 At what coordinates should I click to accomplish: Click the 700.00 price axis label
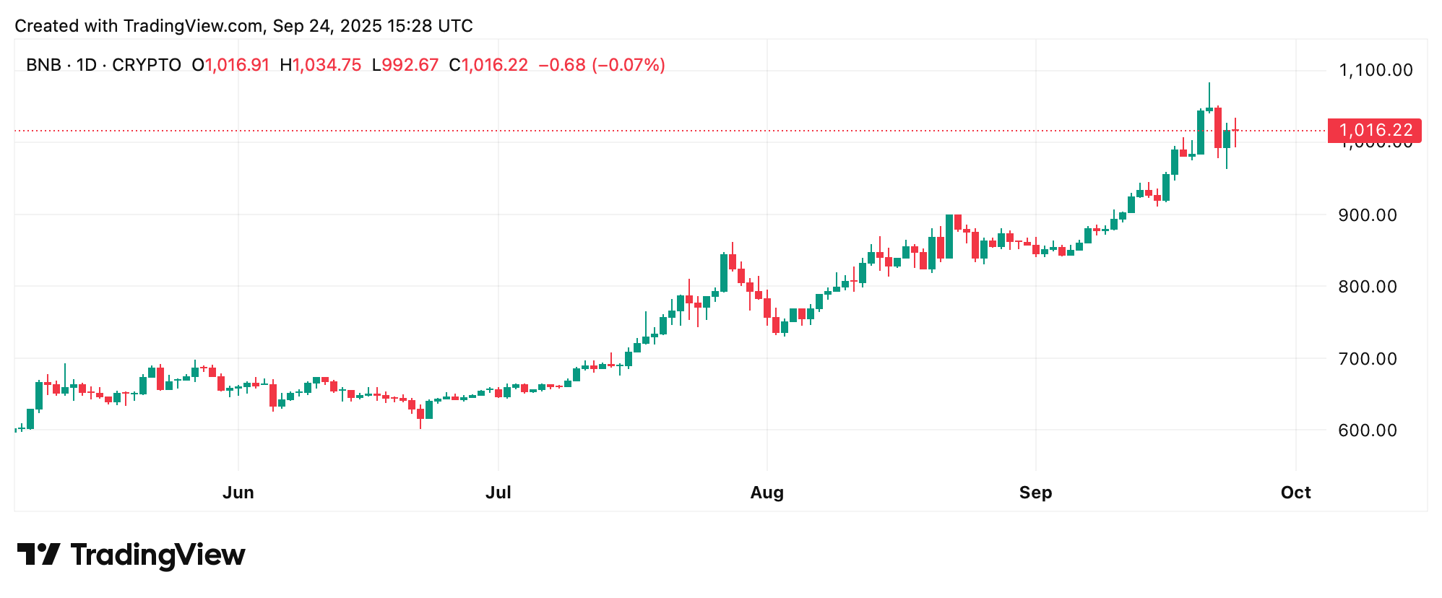coord(1368,358)
